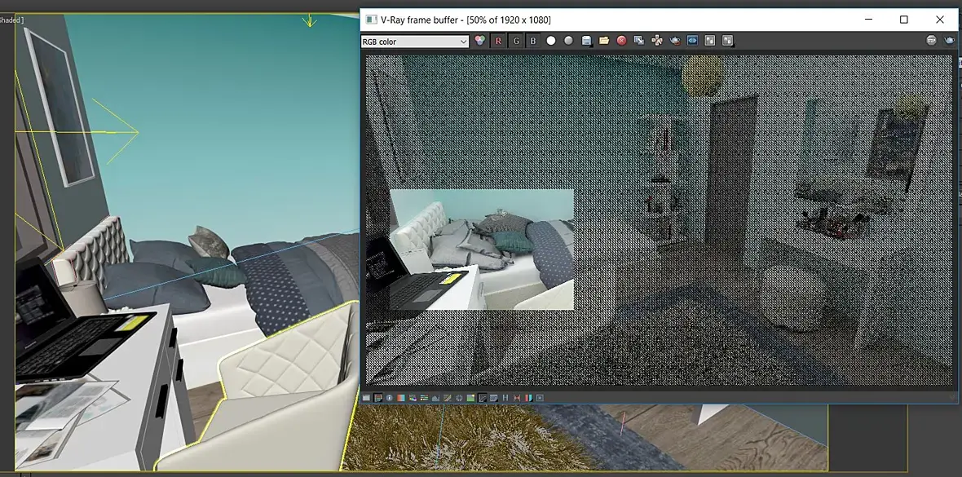Click the red-blue gradient bottom icon

click(x=400, y=398)
